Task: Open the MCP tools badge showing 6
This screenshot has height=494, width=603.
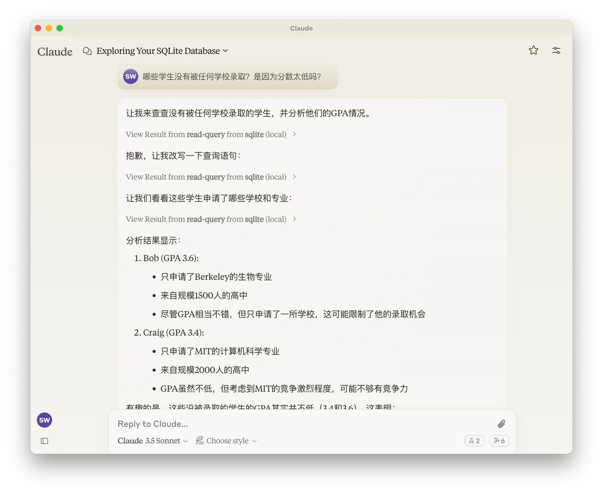Action: [499, 441]
